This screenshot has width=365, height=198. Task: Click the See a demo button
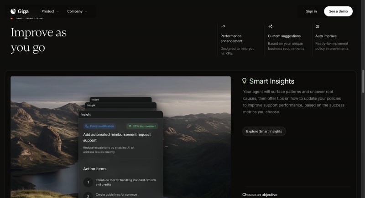pos(338,11)
